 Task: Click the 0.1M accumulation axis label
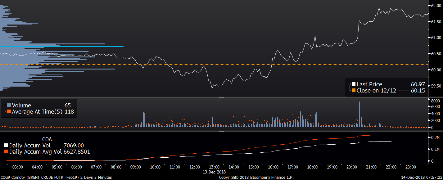[x=435, y=149]
